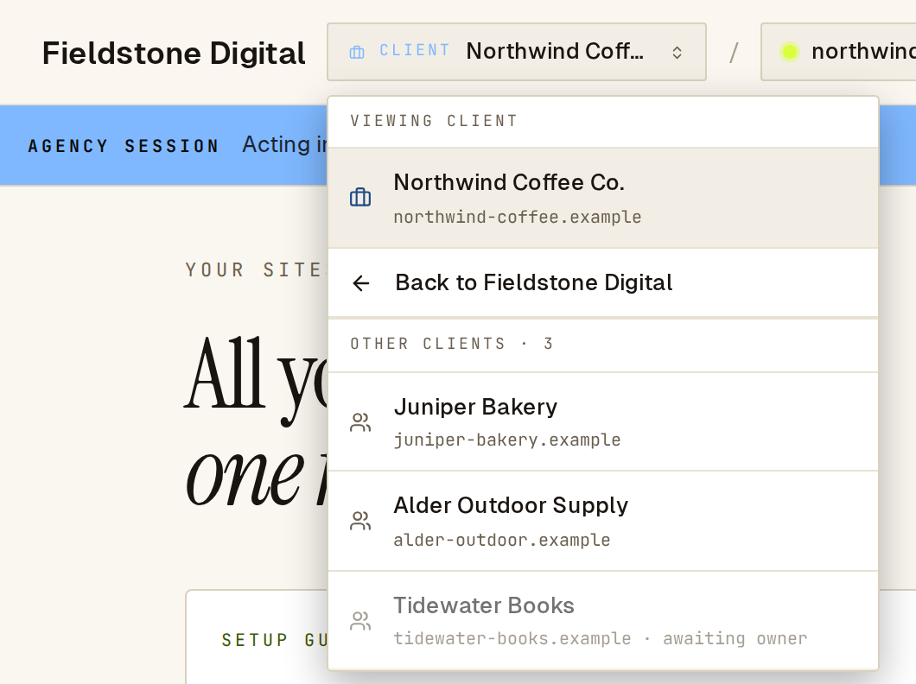The width and height of the screenshot is (916, 684).
Task: Click the juniper-bakery.example domain text
Action: pyautogui.click(x=507, y=440)
